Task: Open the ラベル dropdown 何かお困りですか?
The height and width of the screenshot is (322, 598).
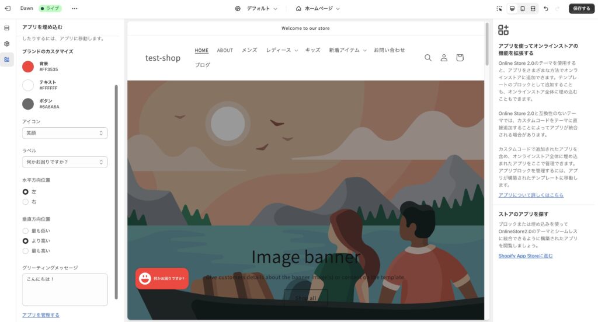Action: (65, 162)
